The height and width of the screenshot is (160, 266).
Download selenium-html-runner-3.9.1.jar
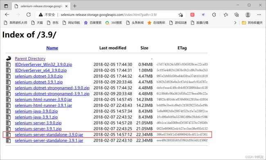pyautogui.click(x=43, y=105)
